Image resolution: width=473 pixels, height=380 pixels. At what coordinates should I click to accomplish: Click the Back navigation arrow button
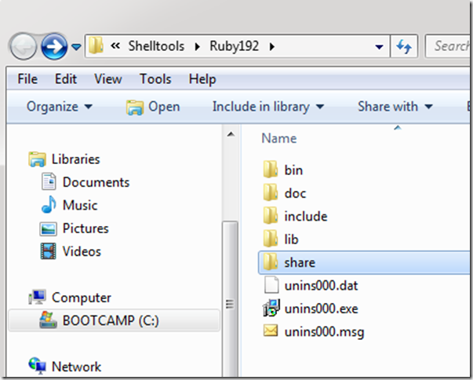[x=24, y=46]
